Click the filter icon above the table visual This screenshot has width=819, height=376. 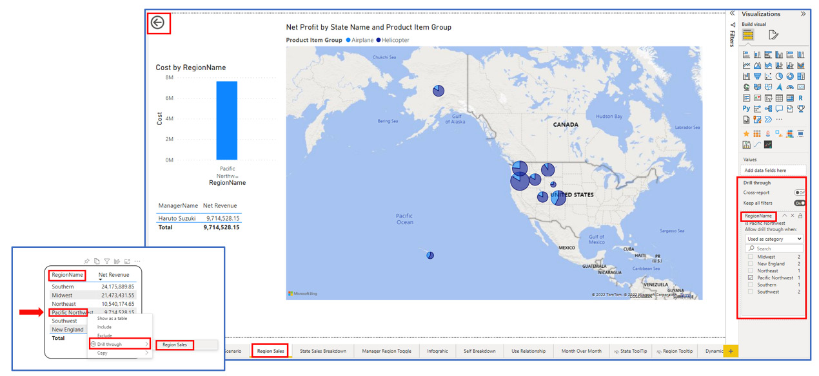pos(106,261)
